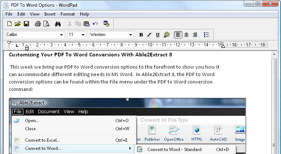Click the Open folder icon
This screenshot has height=154, width=281.
coord(18,24)
